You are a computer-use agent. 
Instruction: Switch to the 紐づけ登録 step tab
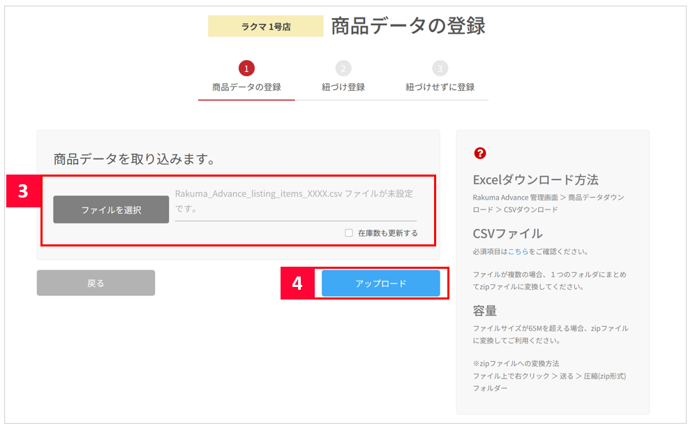click(343, 87)
